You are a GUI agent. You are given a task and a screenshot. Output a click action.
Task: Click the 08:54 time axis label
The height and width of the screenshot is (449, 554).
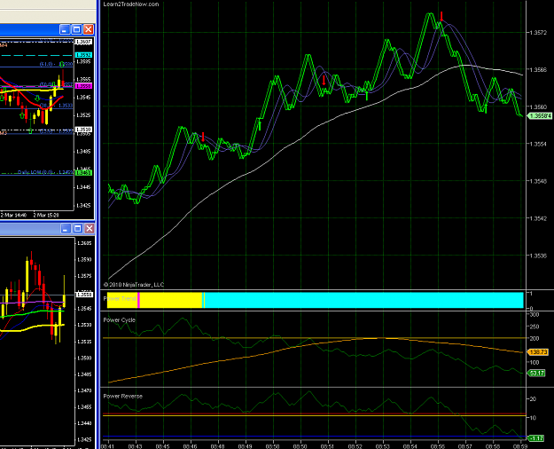(x=410, y=446)
